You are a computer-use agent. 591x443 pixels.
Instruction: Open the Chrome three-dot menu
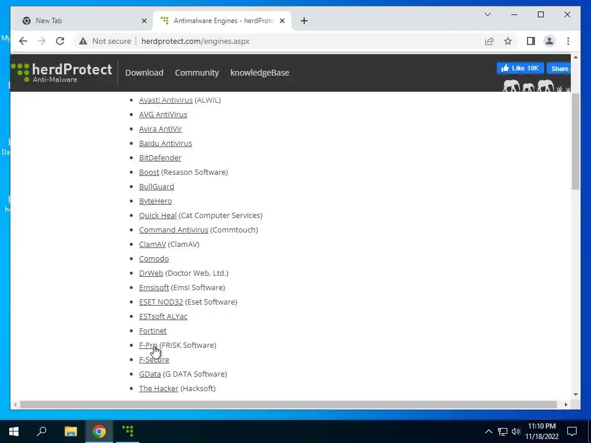click(x=568, y=41)
